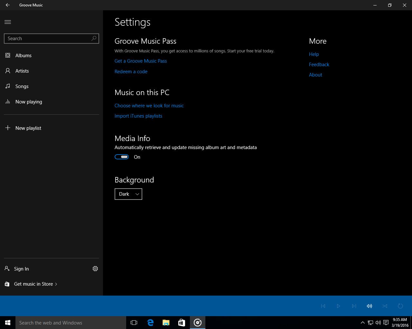
Task: Click Get a Groove Music Pass link
Action: coord(141,61)
